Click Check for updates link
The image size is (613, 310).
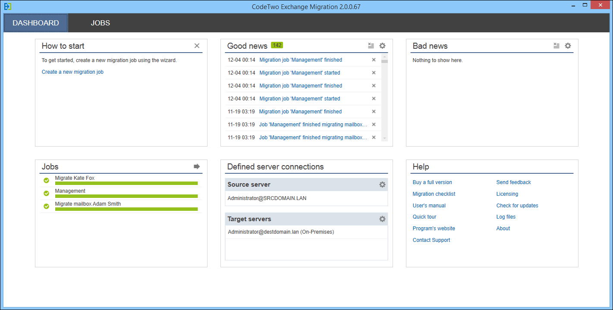pos(517,206)
